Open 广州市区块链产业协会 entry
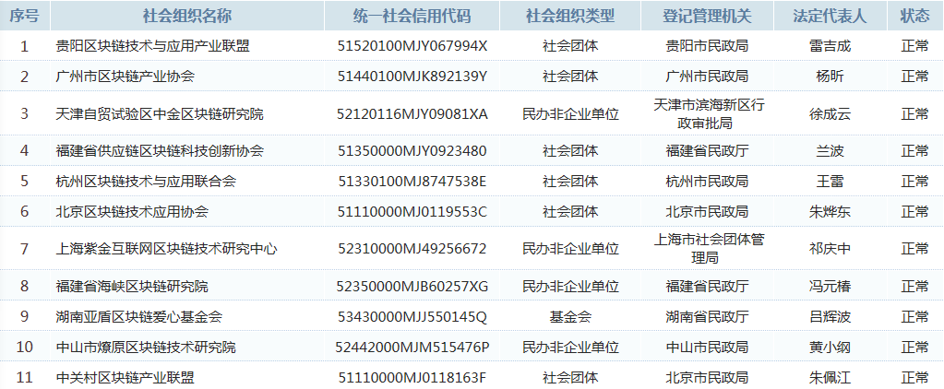944x389 pixels. click(125, 76)
